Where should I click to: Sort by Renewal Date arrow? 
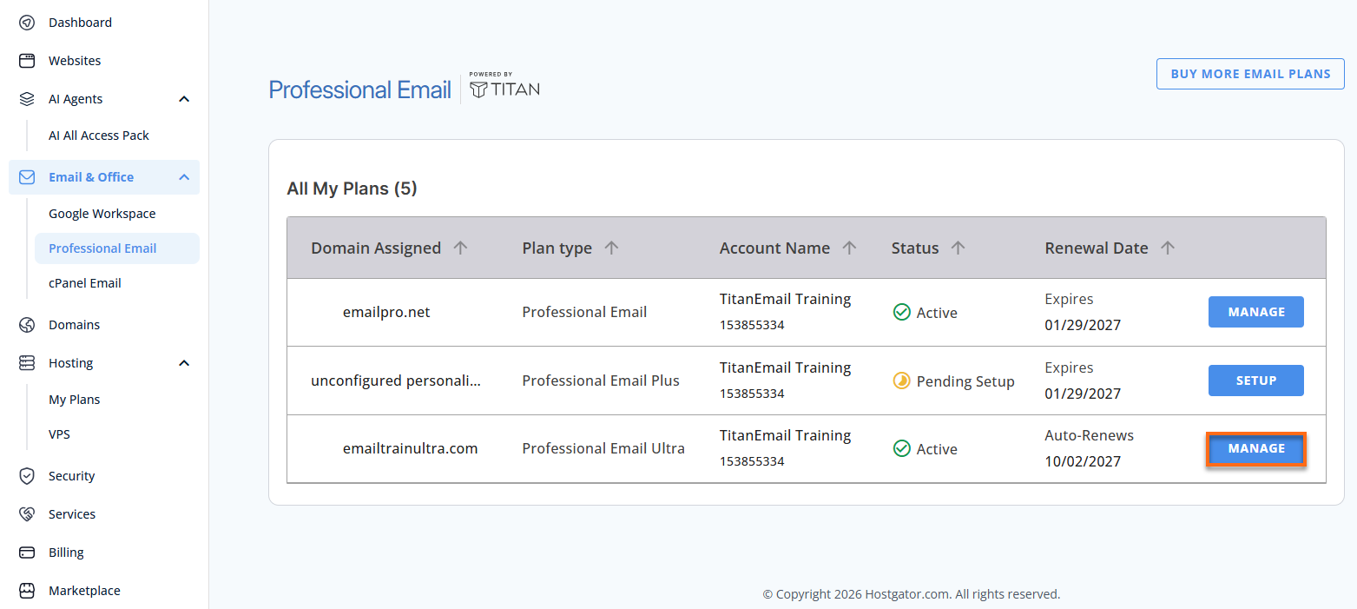[1168, 248]
